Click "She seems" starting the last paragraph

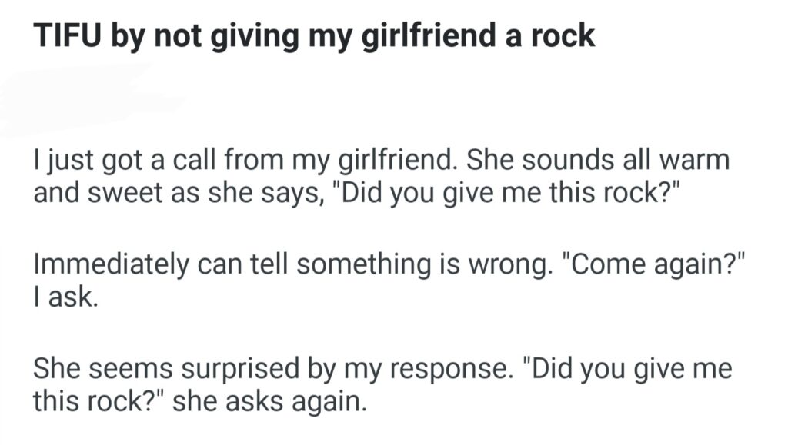(104, 368)
